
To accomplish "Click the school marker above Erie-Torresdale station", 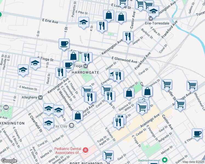I will click(154, 11).
